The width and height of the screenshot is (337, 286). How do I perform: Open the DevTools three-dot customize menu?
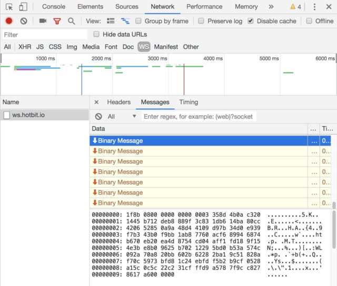click(314, 7)
